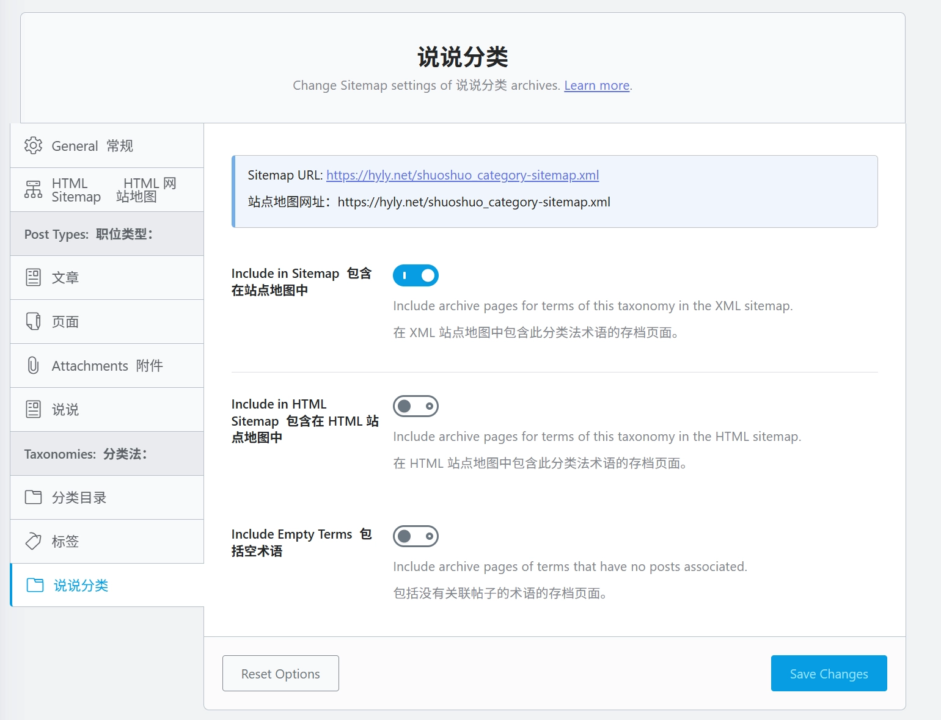The height and width of the screenshot is (720, 941).
Task: Open the 标签 taxonomy tab
Action: tap(107, 541)
